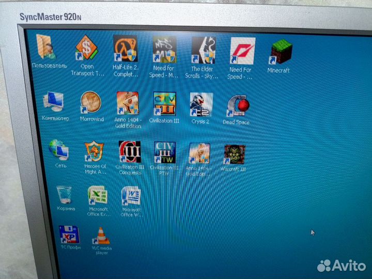Click the red-logo Need For Speed shortcut
The image size is (372, 279).
pyautogui.click(x=242, y=51)
